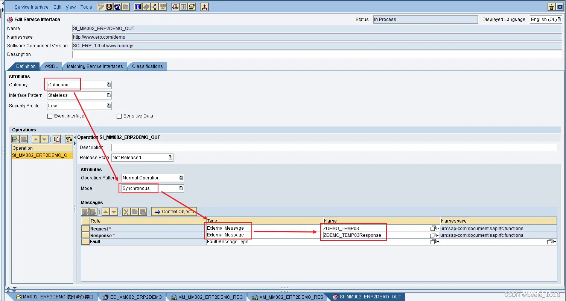Viewport: 566px width, 301px height.
Task: Open the MM_MM002_ERP2DEMO_RES bottom tab
Action: [x=288, y=297]
